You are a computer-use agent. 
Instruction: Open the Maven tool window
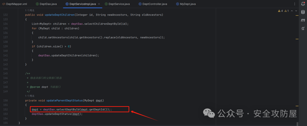303,20
